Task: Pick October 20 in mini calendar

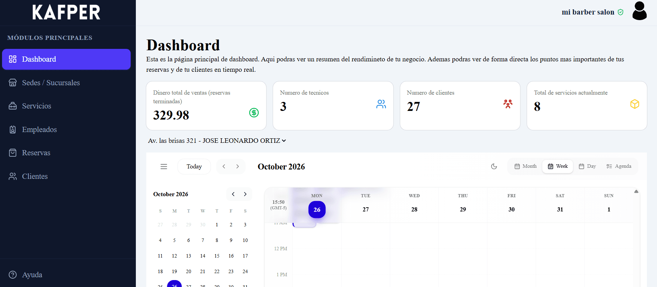Action: (x=189, y=271)
